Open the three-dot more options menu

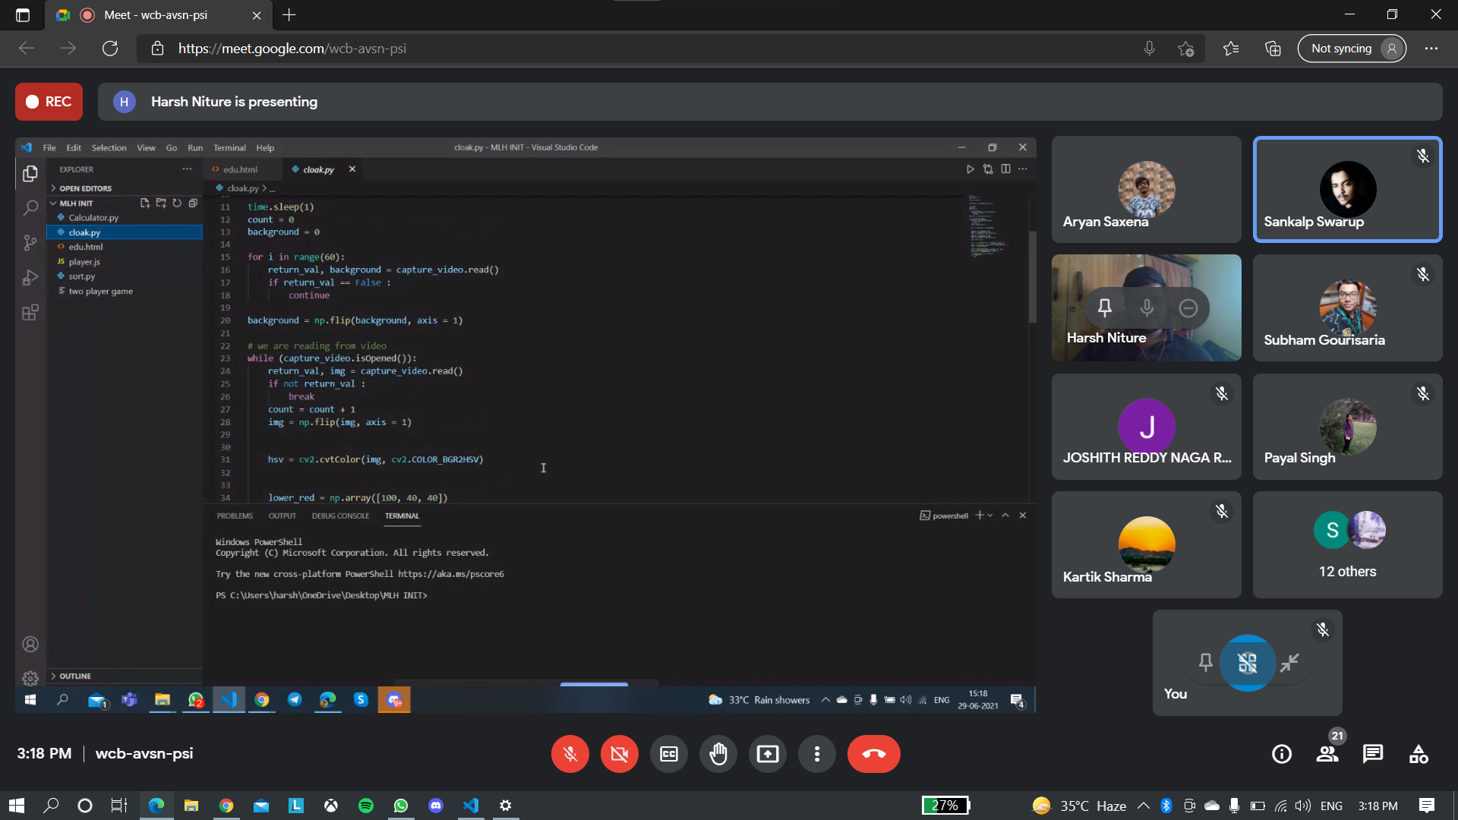click(816, 754)
